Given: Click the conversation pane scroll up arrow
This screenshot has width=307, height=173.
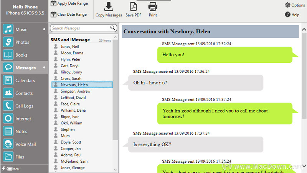Looking at the screenshot, I should [304, 29].
